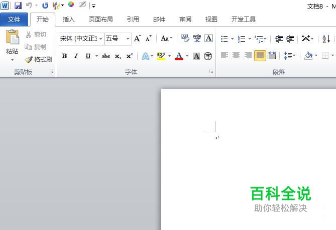Screen dimensions: 336x230
Task: Click the Shading paint bucket icon
Action: (x=308, y=56)
